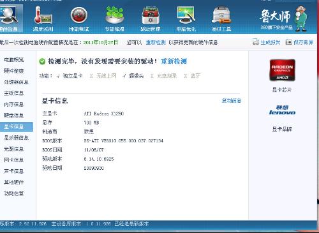Click the 主设备库版本 status bar entry

click(x=81, y=224)
